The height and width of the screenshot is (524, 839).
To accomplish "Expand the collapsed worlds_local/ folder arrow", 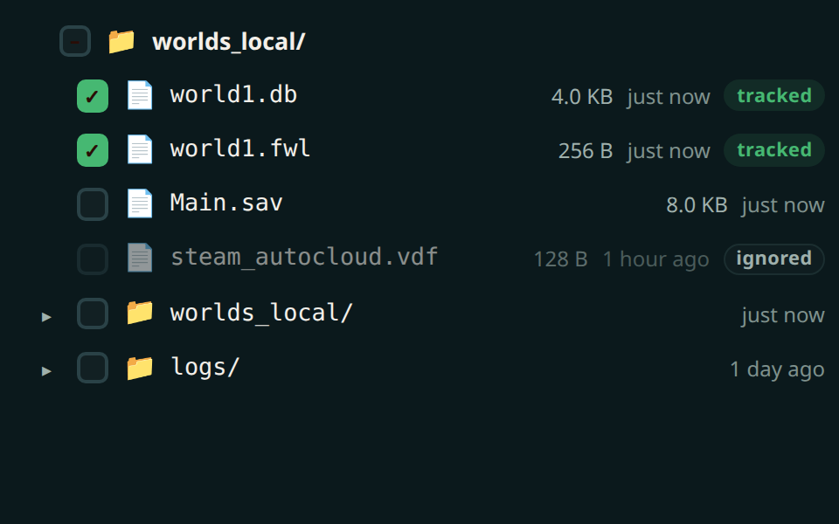I will pyautogui.click(x=46, y=316).
